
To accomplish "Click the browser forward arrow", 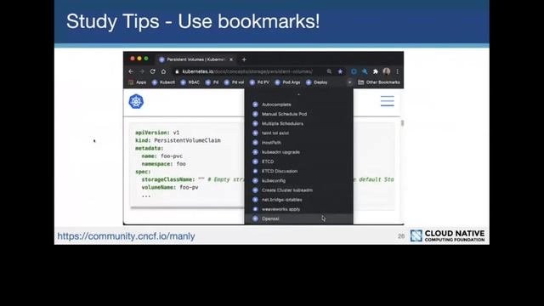I will [x=142, y=71].
